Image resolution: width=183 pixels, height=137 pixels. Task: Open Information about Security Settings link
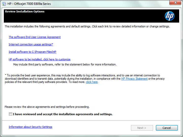(x=30, y=127)
